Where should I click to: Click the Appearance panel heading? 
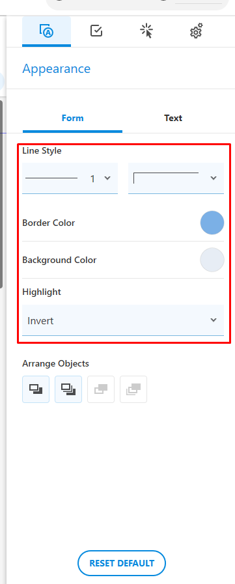(56, 69)
